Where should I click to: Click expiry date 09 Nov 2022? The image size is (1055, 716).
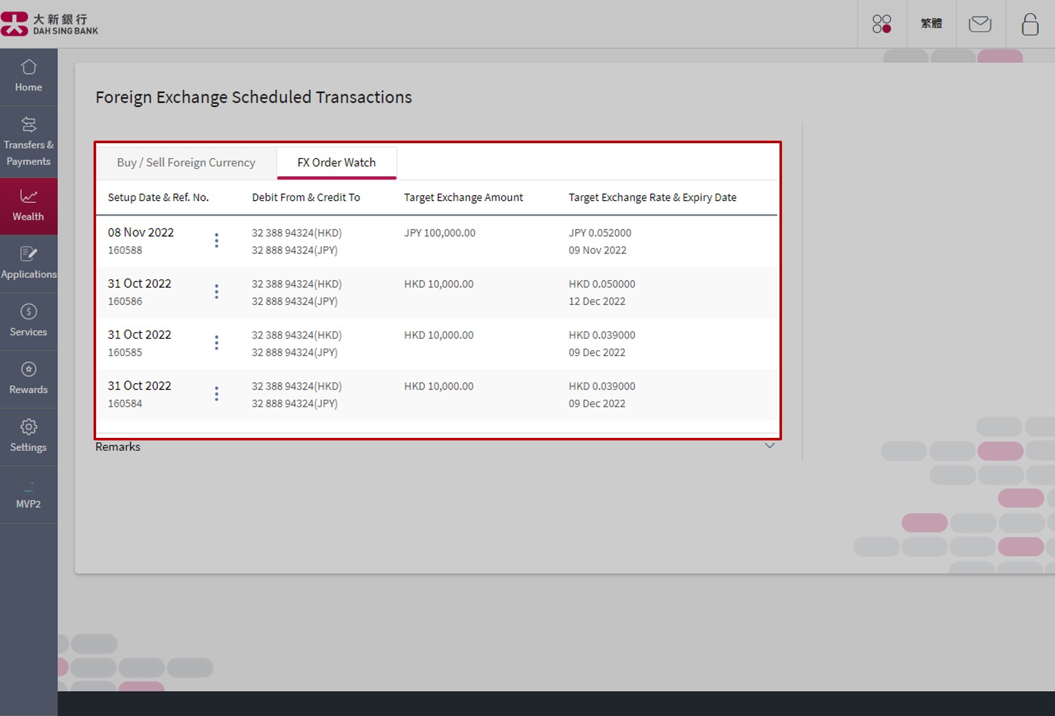(x=597, y=250)
